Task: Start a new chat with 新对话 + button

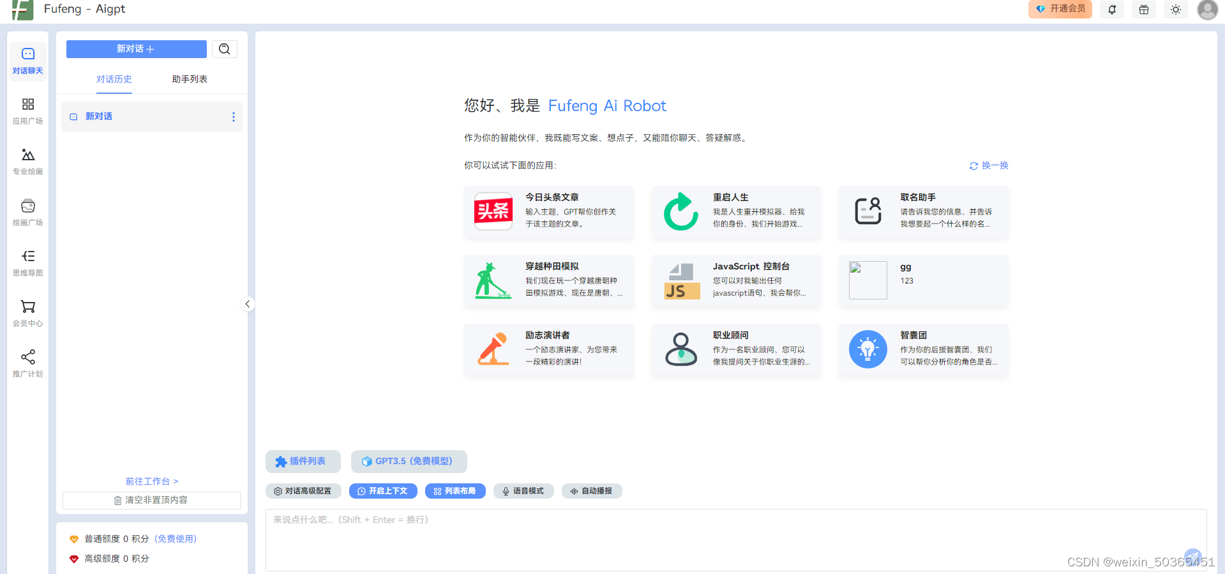Action: [137, 49]
